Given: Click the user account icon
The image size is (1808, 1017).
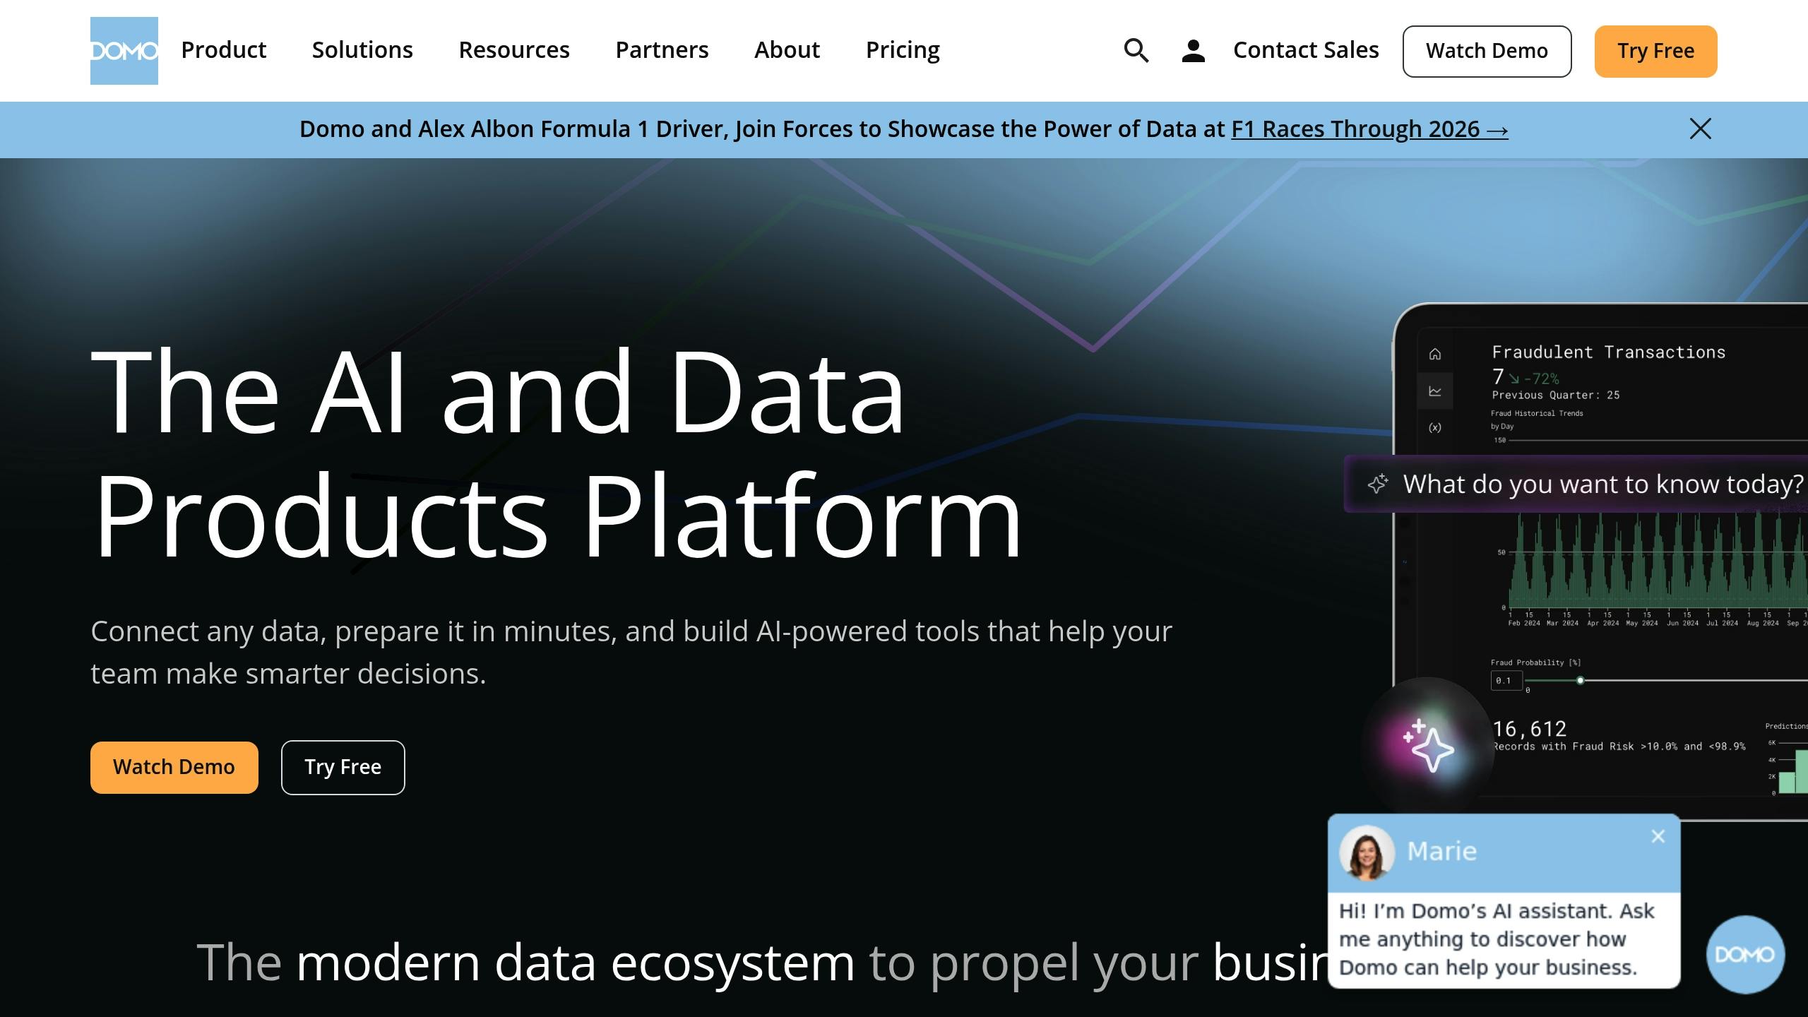Looking at the screenshot, I should pyautogui.click(x=1193, y=51).
